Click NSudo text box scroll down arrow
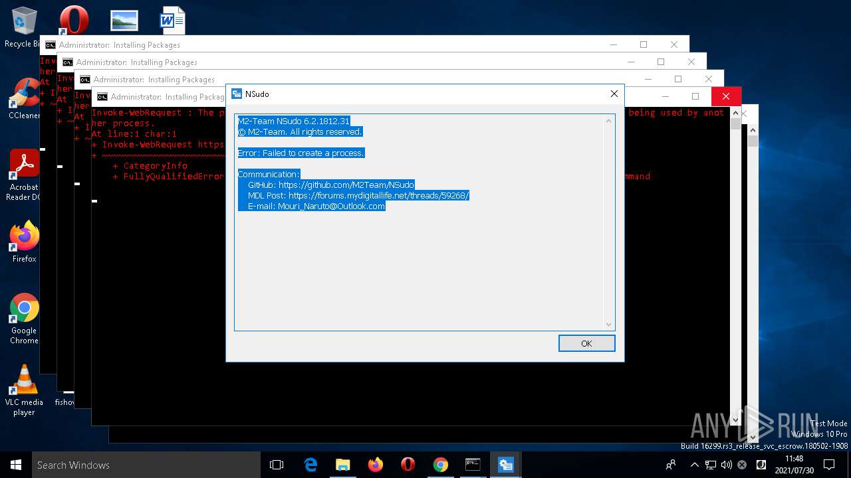The width and height of the screenshot is (851, 478). pyautogui.click(x=608, y=324)
